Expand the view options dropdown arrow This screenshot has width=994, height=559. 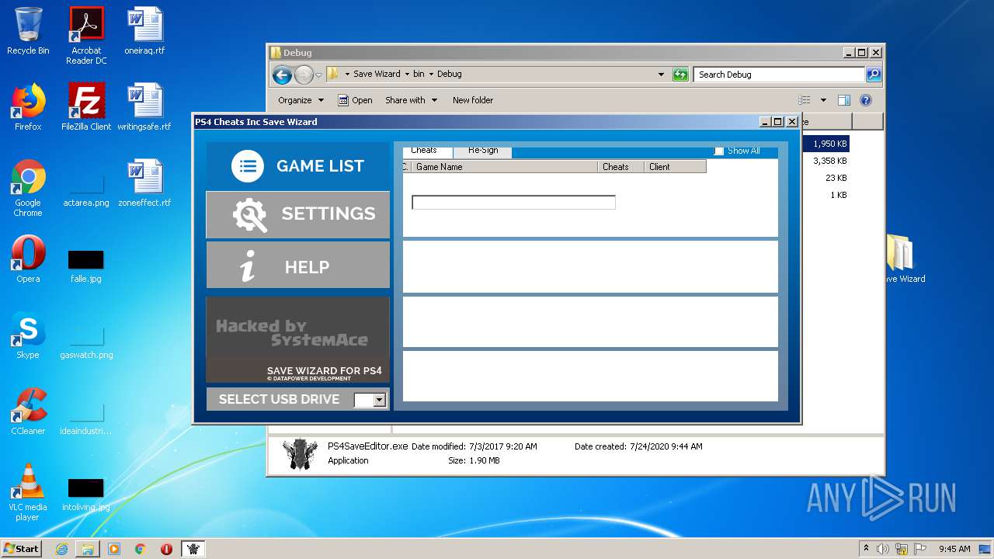823,100
